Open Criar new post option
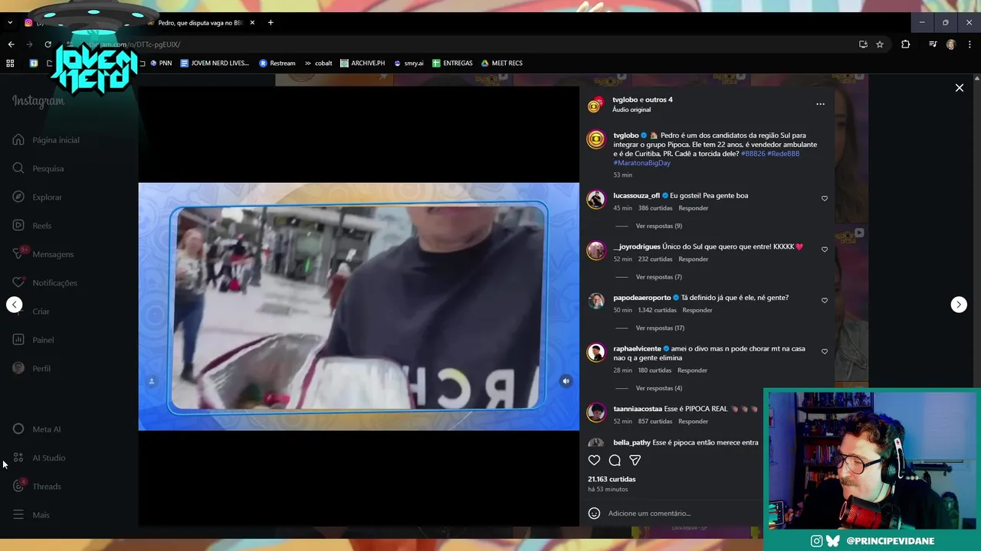Viewport: 981px width, 551px height. tap(31, 311)
